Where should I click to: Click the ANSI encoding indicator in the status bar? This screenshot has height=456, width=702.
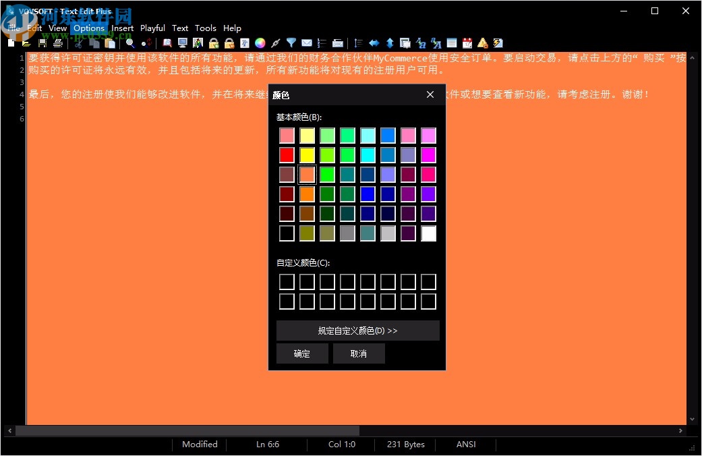pos(466,445)
